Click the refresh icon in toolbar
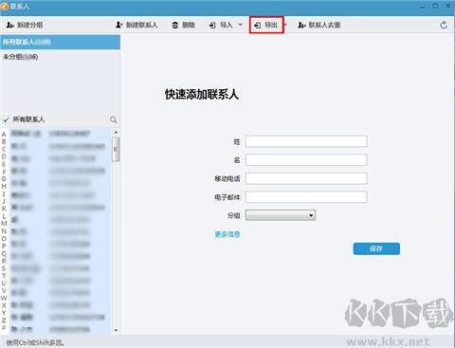This screenshot has height=348, width=455. (444, 25)
